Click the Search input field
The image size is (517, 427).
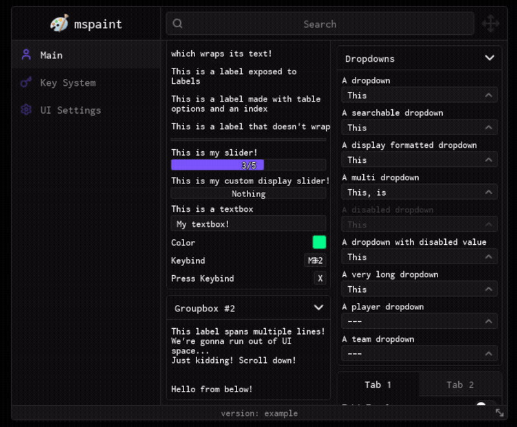320,24
